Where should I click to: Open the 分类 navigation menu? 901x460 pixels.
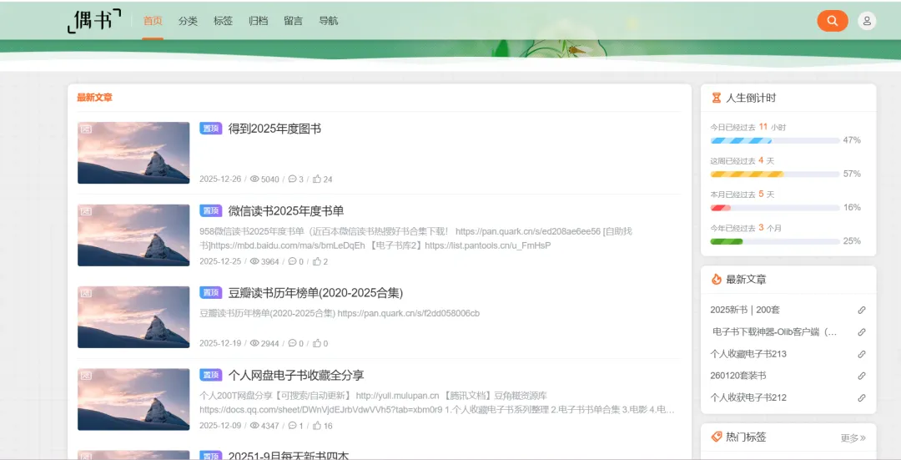(188, 21)
